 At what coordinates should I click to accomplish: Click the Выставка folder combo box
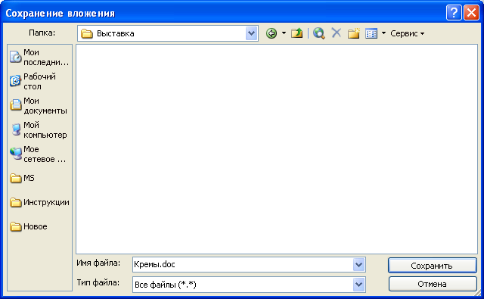point(168,33)
